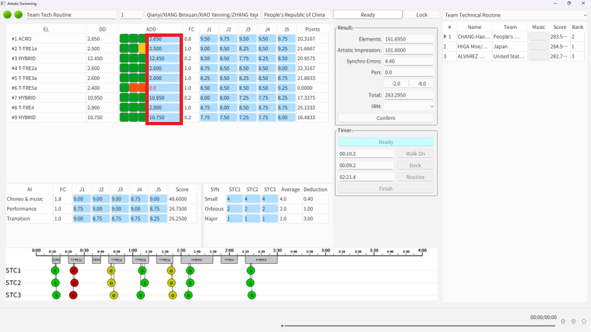Screen dimensions: 591x332
Task: Select the Japan entry HIGA Moe row
Action: click(514, 46)
